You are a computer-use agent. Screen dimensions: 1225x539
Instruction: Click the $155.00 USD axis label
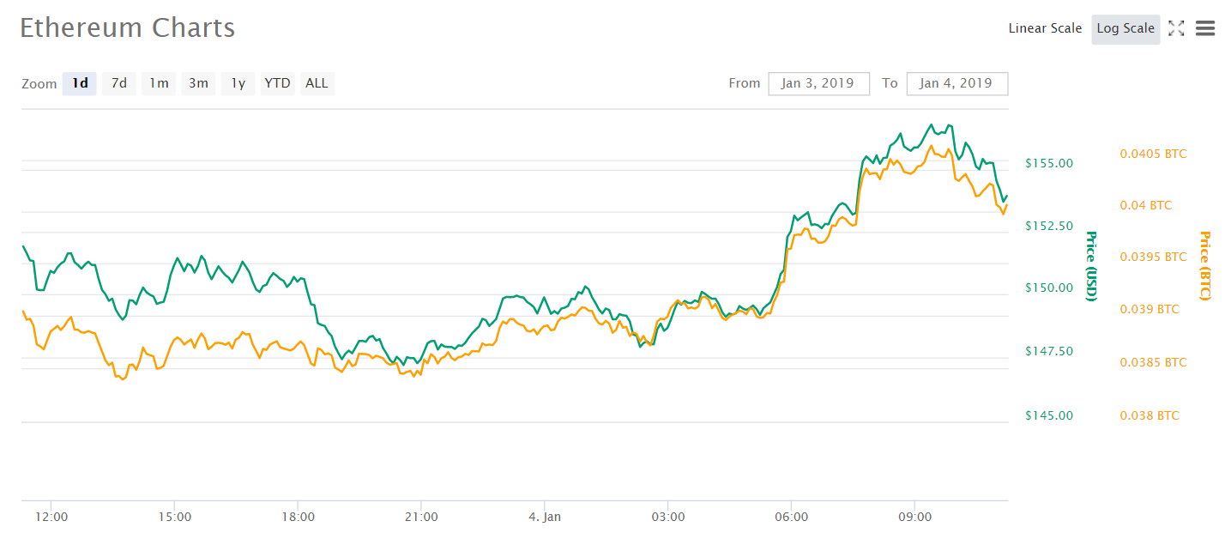[1049, 163]
